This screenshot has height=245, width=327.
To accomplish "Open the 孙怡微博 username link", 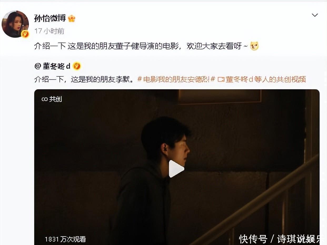I will click(x=50, y=18).
